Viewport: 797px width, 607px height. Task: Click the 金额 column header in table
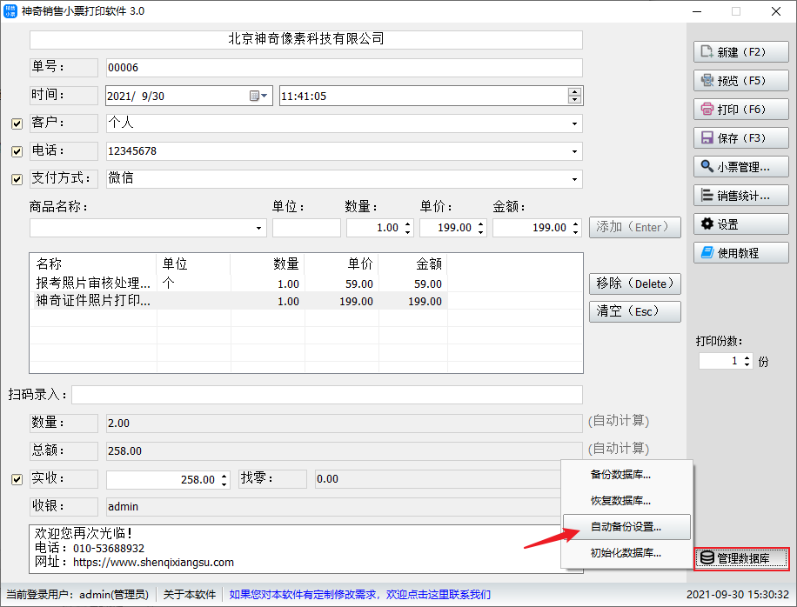pos(412,263)
